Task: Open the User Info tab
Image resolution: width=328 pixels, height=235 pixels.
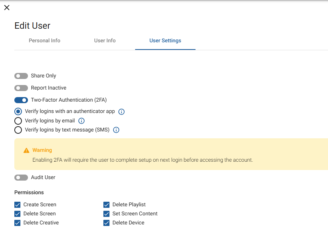Action: click(x=105, y=40)
